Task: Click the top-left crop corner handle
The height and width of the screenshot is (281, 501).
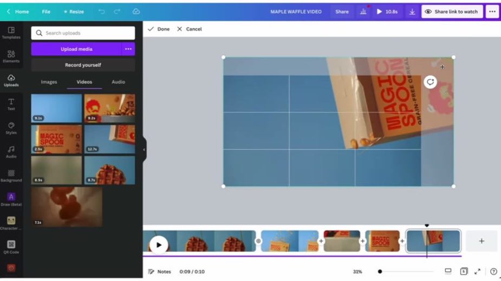Action: (223, 57)
